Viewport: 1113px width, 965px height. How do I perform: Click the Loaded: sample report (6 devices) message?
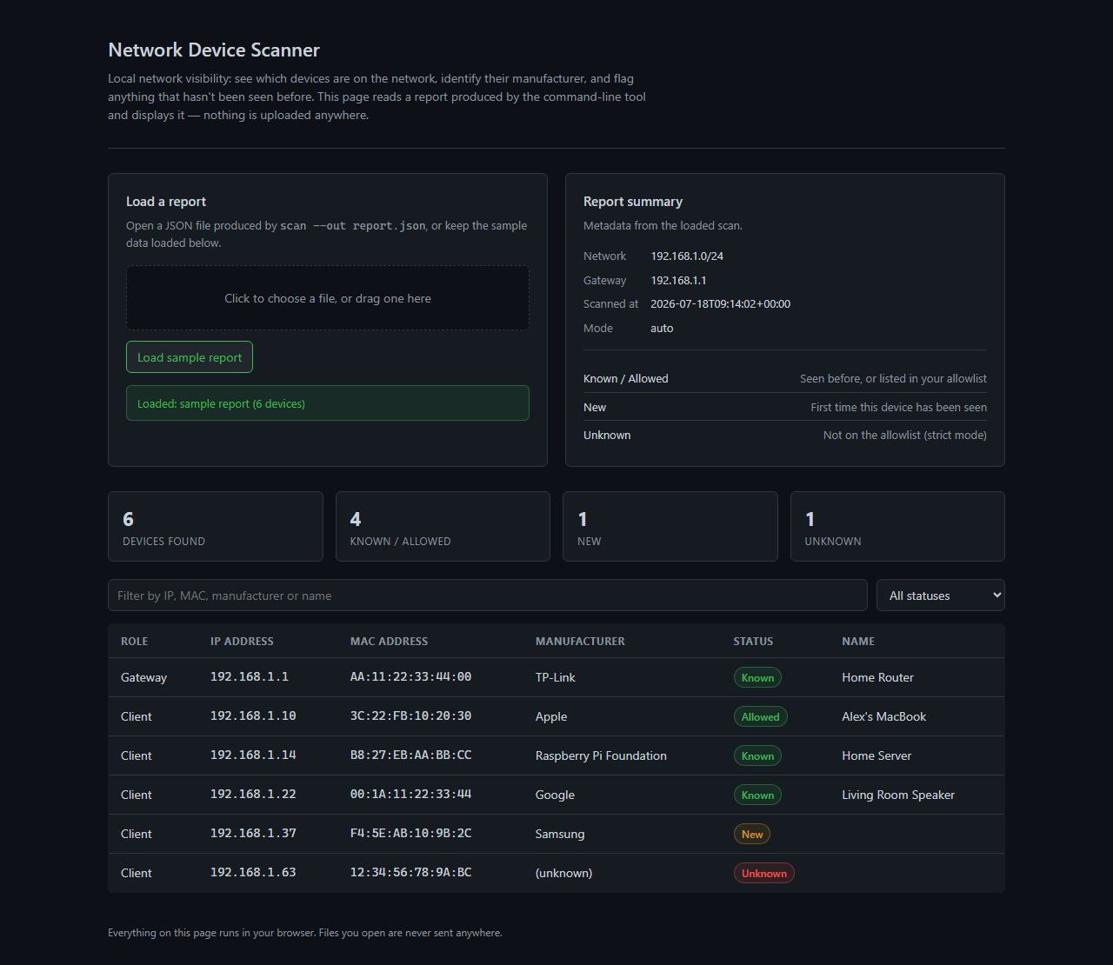[x=328, y=403]
